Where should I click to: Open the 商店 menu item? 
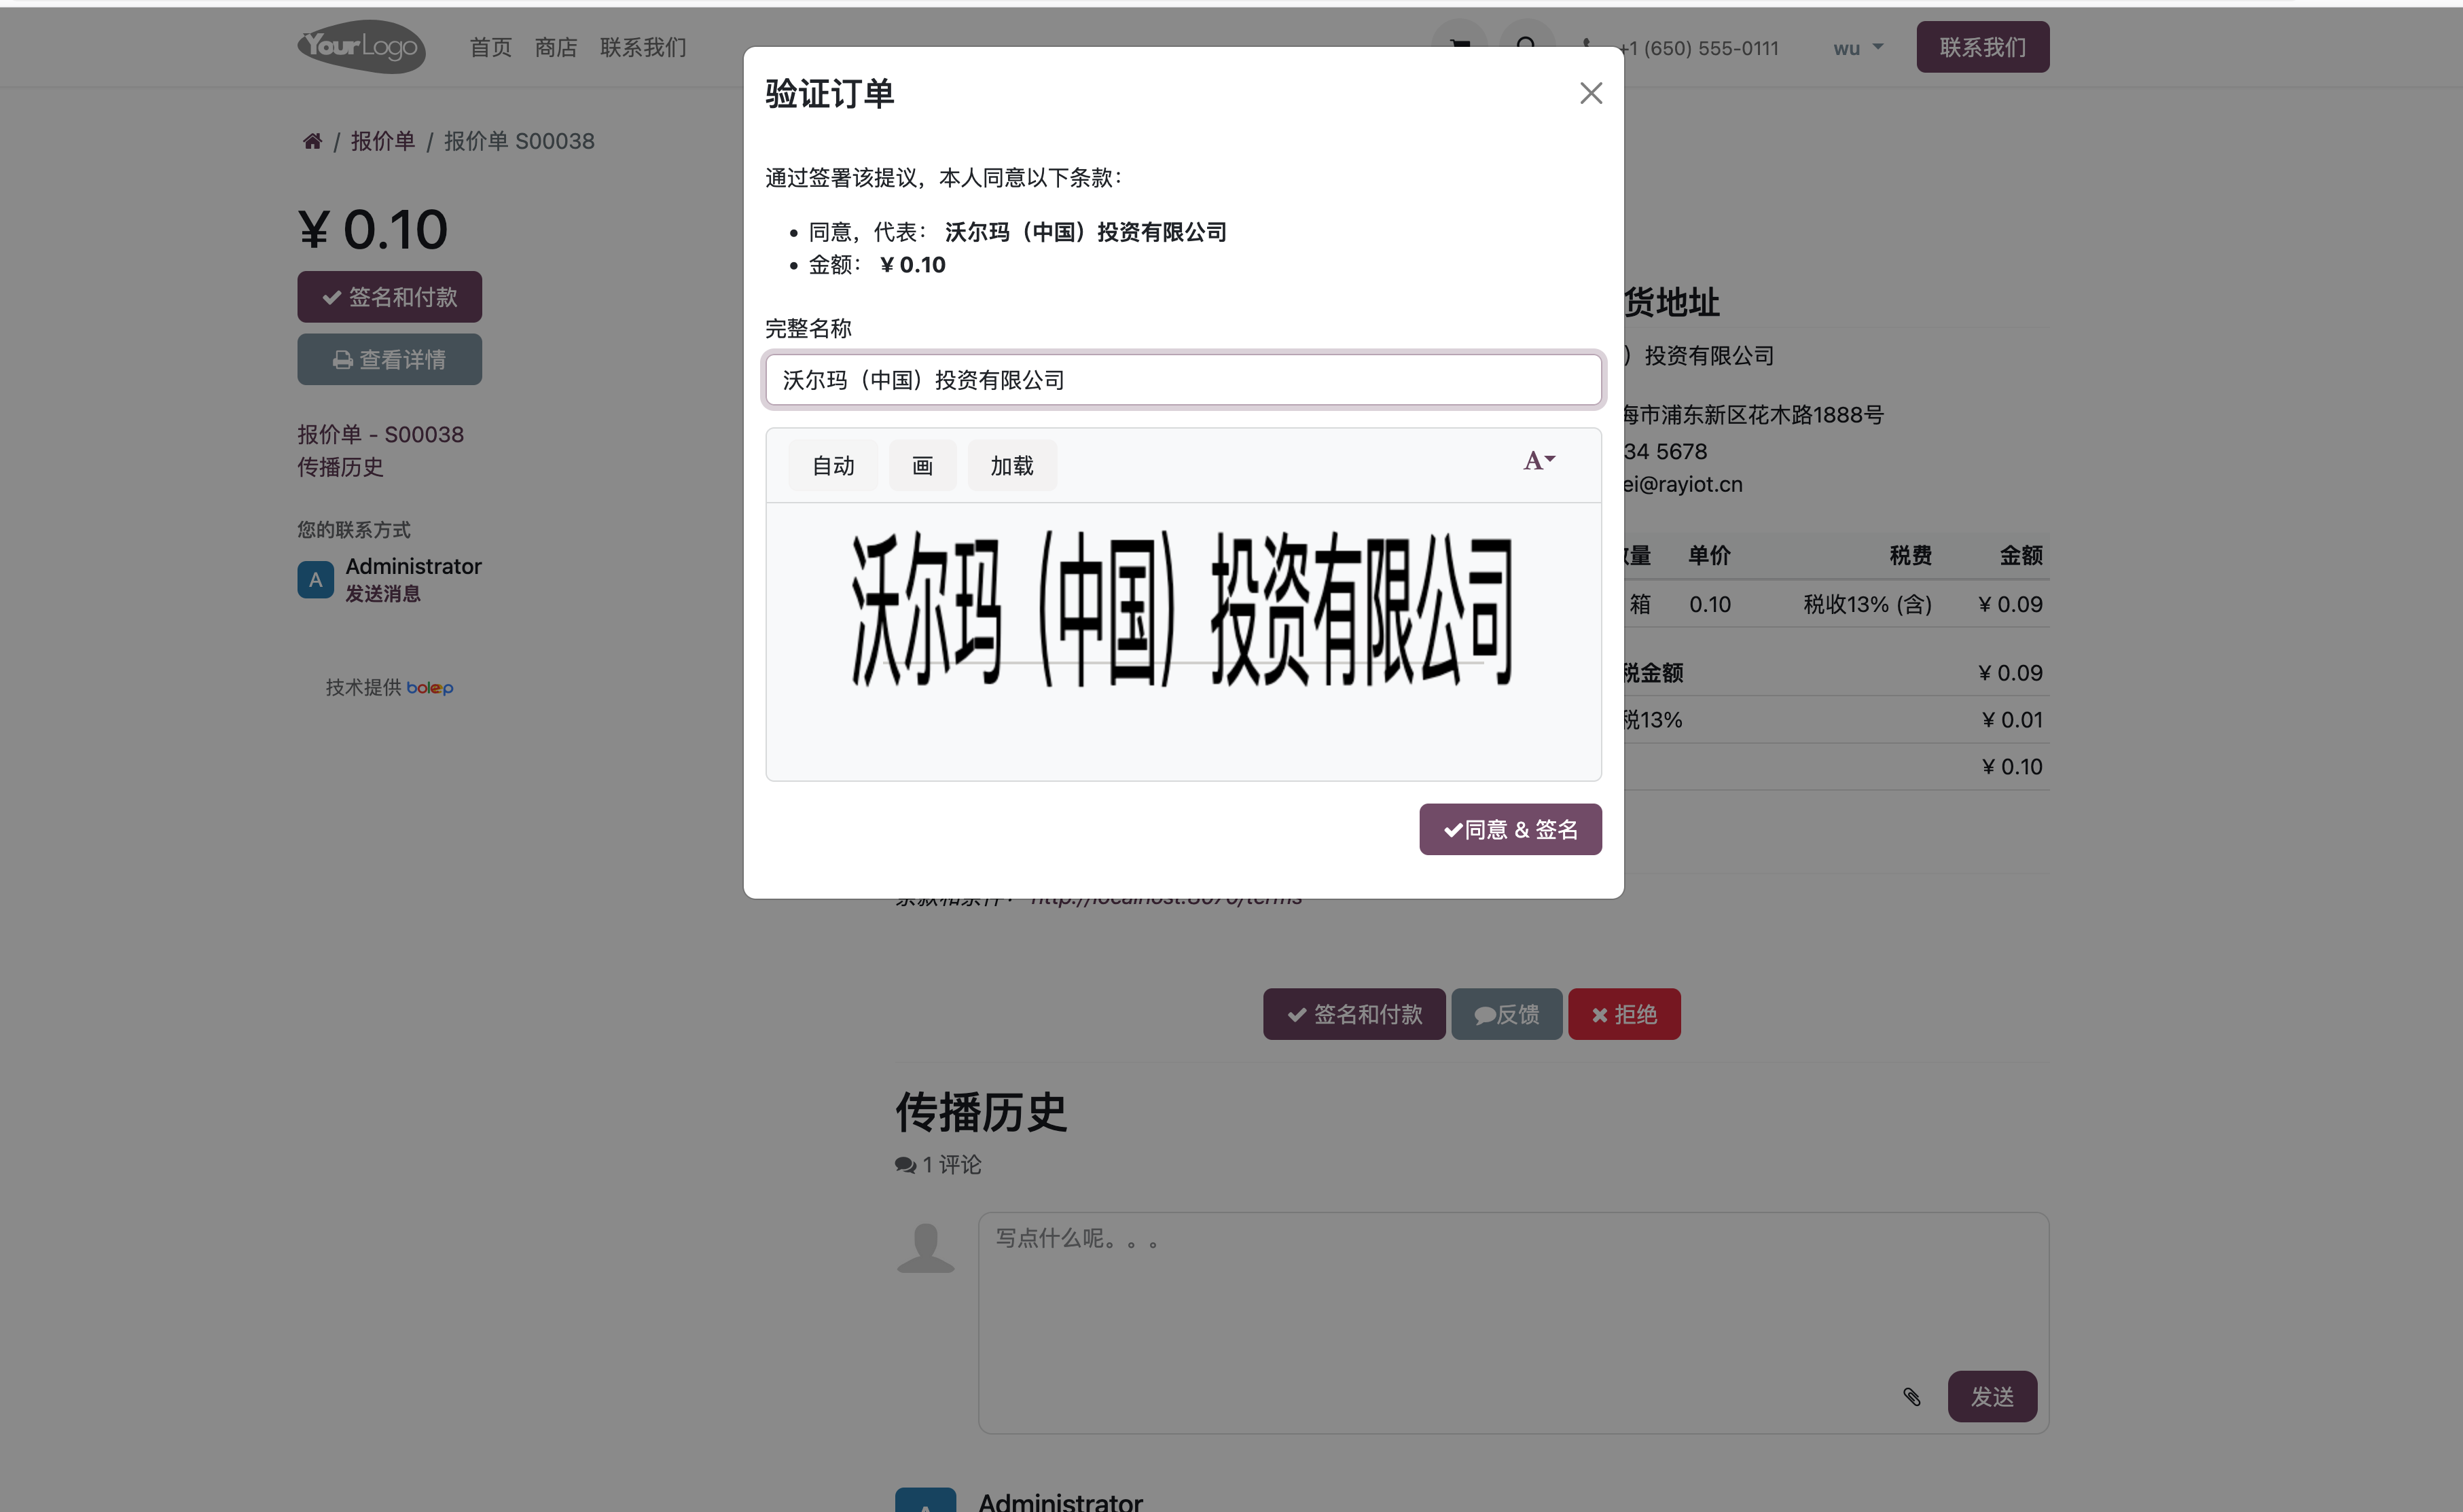tap(556, 47)
